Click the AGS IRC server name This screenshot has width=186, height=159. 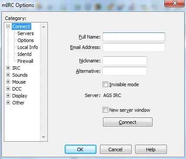pyautogui.click(x=112, y=95)
